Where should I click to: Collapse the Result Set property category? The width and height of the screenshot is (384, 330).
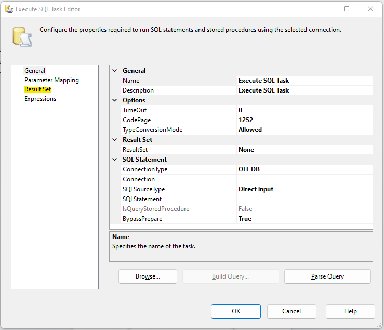[x=115, y=140]
